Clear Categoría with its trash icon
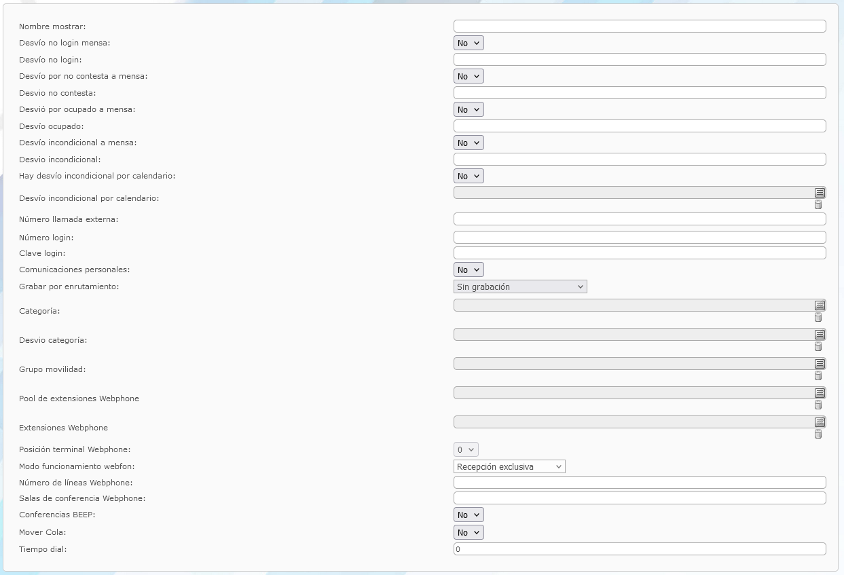This screenshot has height=575, width=844. point(818,317)
